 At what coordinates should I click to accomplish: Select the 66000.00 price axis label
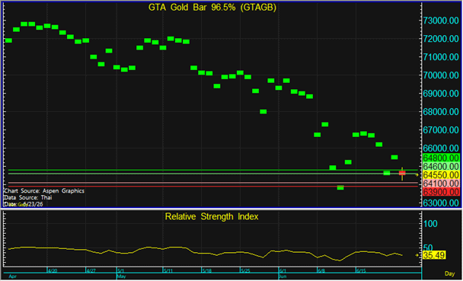(x=441, y=148)
